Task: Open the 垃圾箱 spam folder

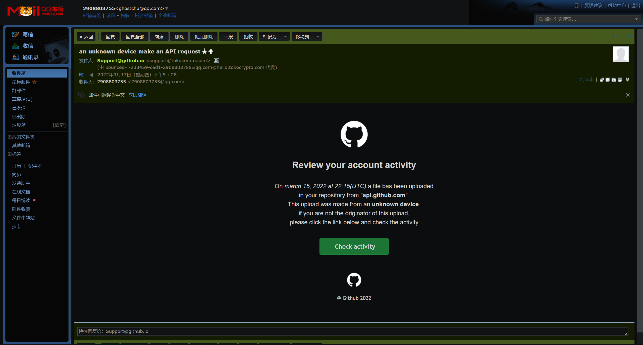Action: 19,125
